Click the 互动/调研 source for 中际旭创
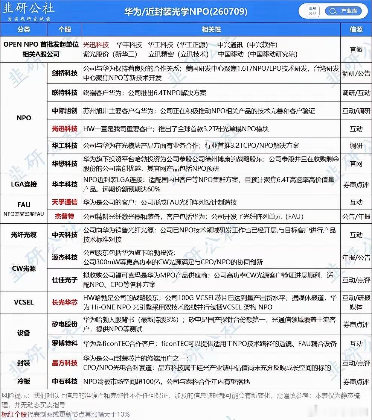 (356, 111)
